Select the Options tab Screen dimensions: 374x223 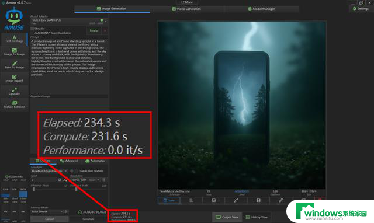click(43, 161)
